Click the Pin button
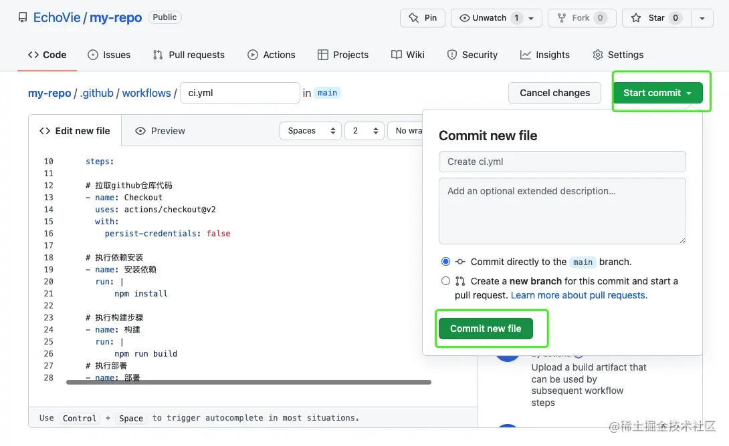 pyautogui.click(x=422, y=18)
